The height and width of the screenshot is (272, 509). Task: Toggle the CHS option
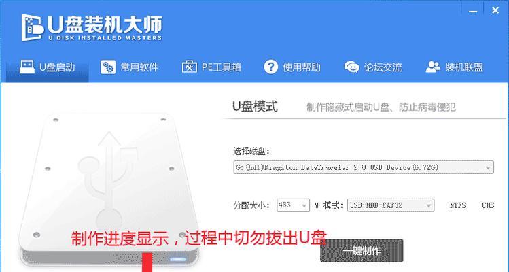(x=488, y=205)
